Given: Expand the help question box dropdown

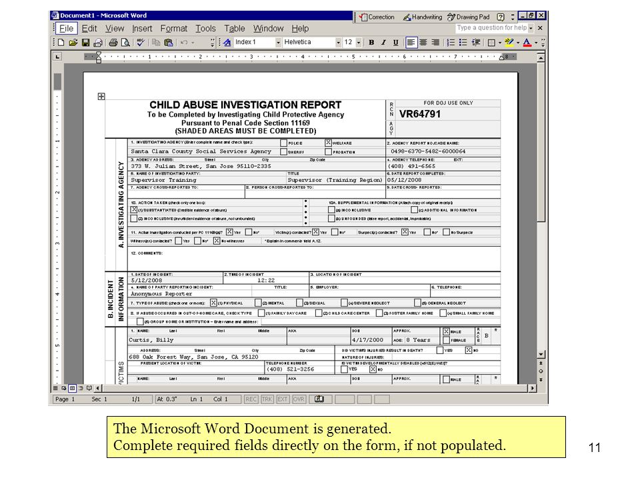Looking at the screenshot, I should 531,28.
